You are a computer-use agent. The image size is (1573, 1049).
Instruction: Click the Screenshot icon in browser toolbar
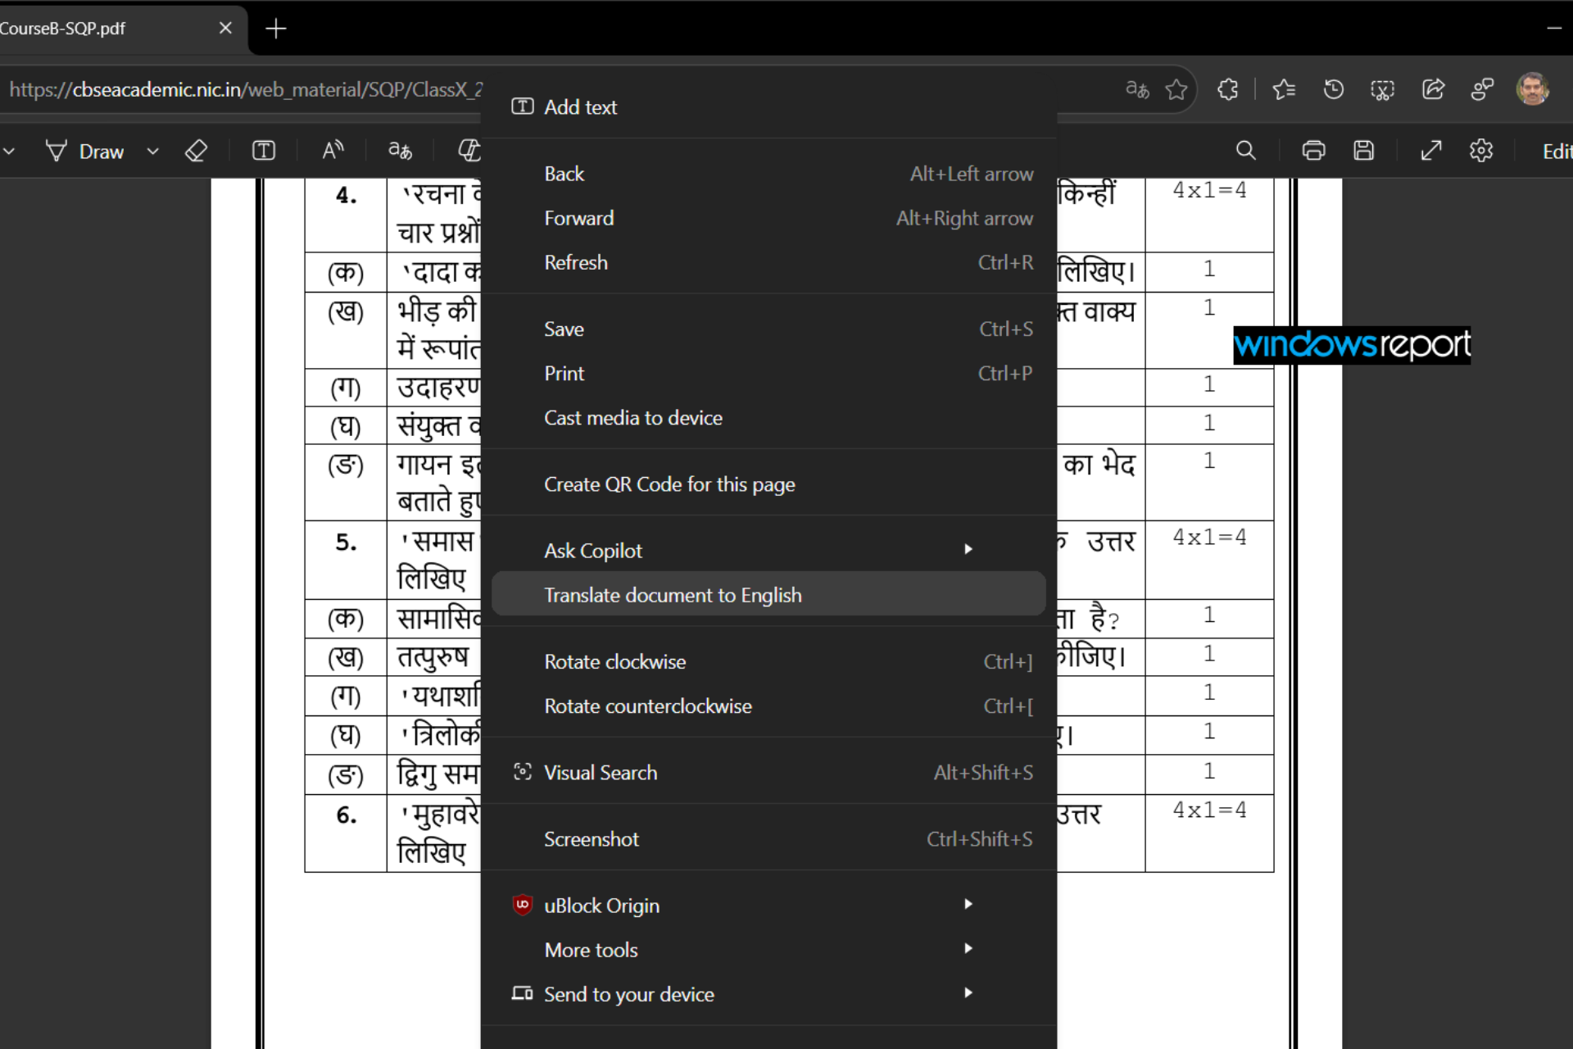pyautogui.click(x=1383, y=89)
